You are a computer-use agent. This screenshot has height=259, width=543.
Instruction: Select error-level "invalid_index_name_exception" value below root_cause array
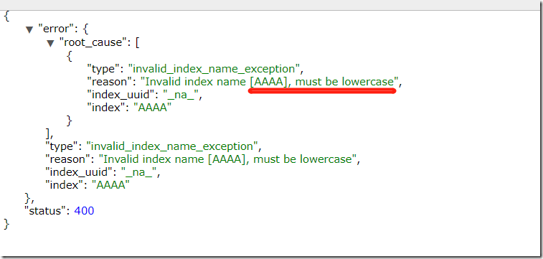click(171, 146)
